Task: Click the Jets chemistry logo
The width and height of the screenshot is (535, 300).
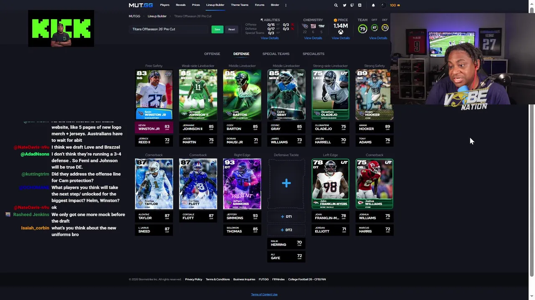Action: pyautogui.click(x=321, y=26)
